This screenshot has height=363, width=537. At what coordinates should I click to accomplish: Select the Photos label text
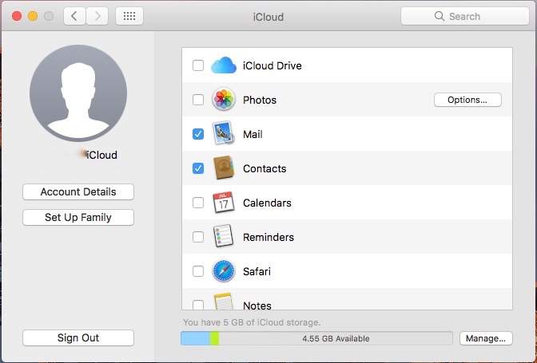pyautogui.click(x=260, y=100)
